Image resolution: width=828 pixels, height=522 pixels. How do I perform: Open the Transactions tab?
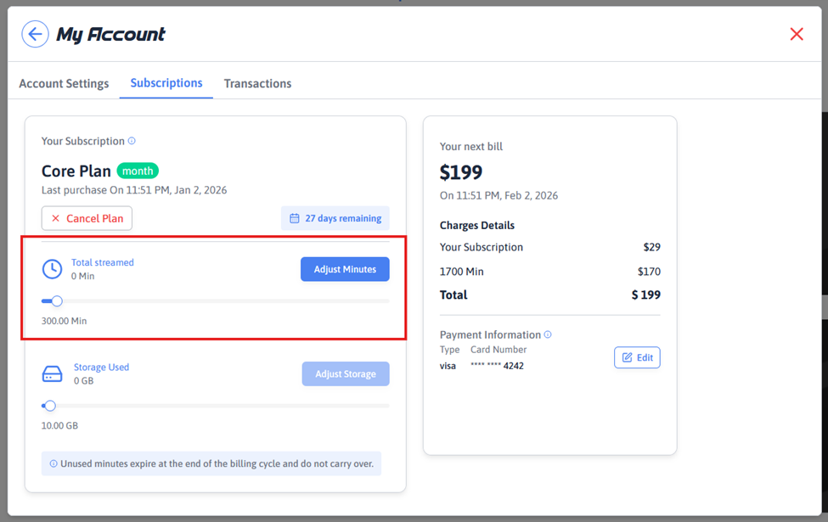pyautogui.click(x=257, y=83)
